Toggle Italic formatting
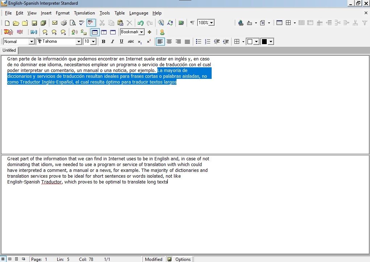 pyautogui.click(x=112, y=42)
